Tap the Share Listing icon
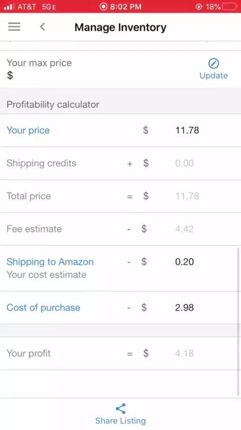The height and width of the screenshot is (430, 241). point(120,408)
